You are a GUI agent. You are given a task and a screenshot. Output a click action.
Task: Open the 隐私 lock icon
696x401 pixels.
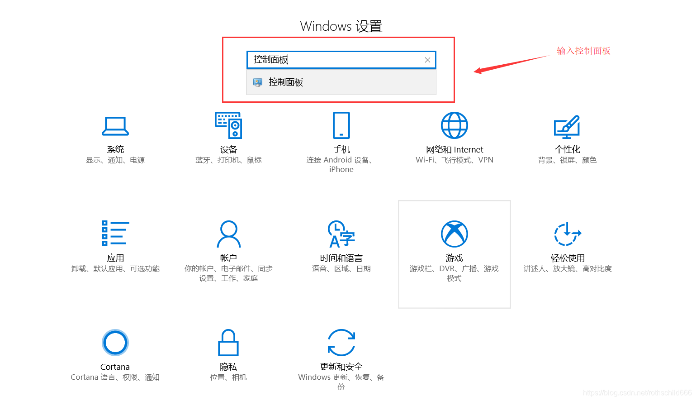coord(228,343)
